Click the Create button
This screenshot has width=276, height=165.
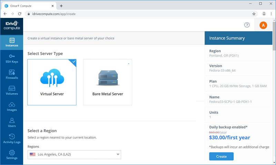point(221,156)
